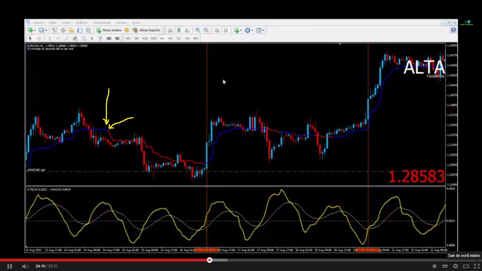The image size is (482, 271).
Task: Click the Ativar Experts button
Action: (146, 30)
